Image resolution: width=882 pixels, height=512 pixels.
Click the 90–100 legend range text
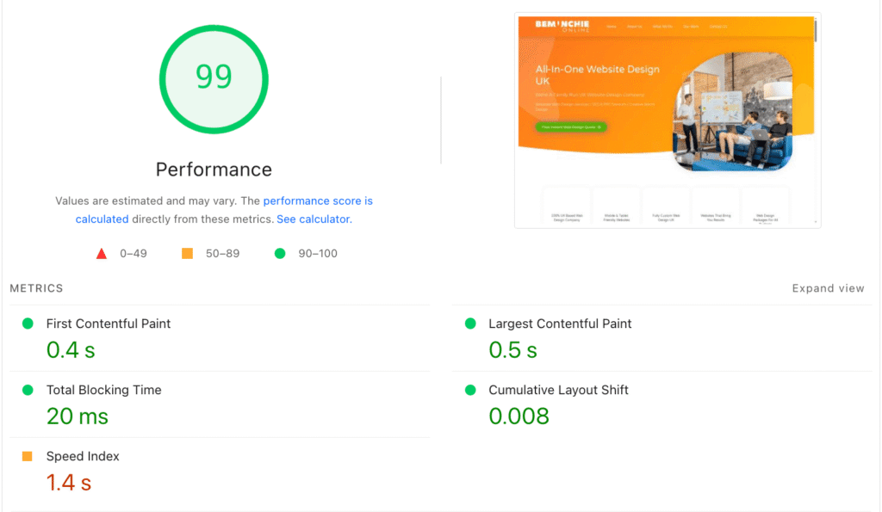coord(318,254)
